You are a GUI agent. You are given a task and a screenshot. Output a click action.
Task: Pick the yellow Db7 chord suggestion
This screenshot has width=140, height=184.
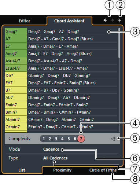(x=16, y=76)
